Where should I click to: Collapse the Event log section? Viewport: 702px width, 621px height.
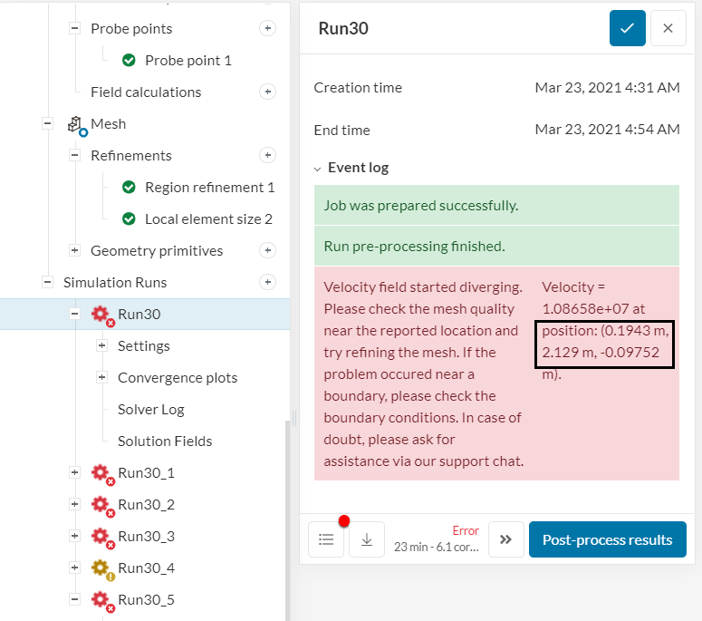[x=317, y=169]
